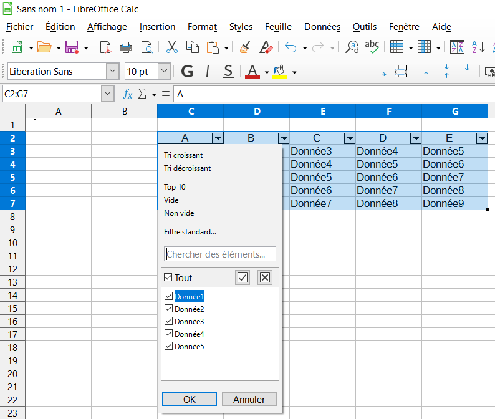Align cell content to bottom

[467, 71]
